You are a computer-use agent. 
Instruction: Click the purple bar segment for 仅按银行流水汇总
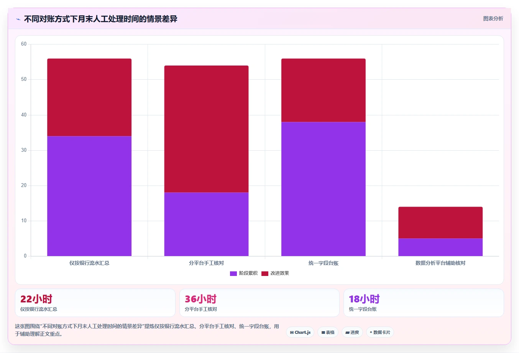coord(89,196)
